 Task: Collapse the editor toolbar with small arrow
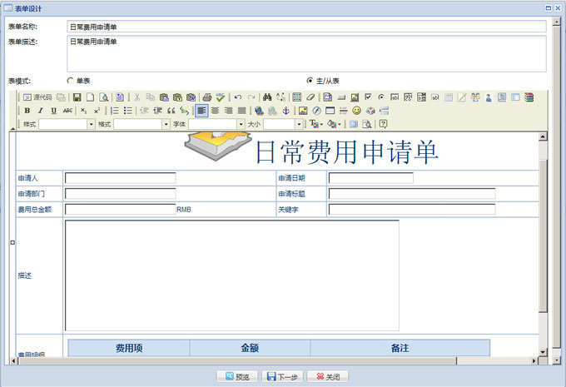[x=12, y=128]
